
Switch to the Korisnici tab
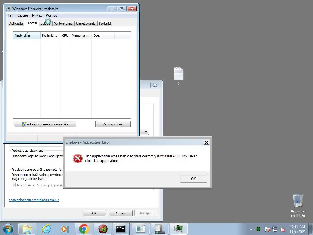pos(105,24)
